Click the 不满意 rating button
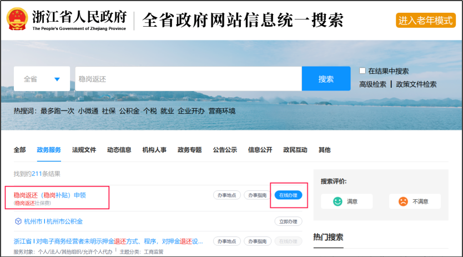 tap(415, 201)
